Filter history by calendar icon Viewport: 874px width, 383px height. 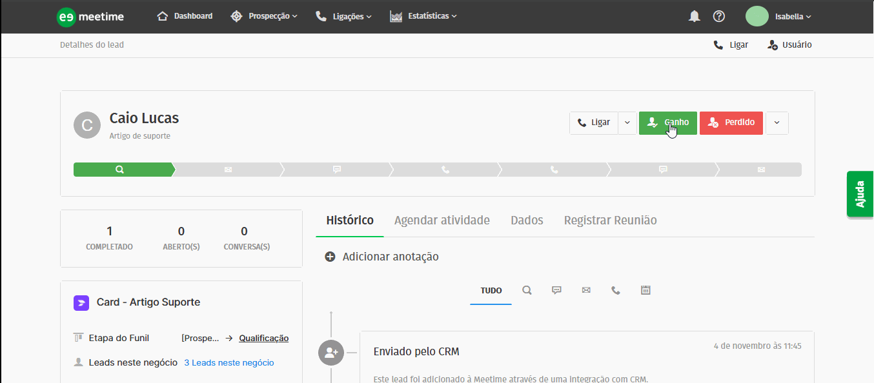tap(645, 291)
